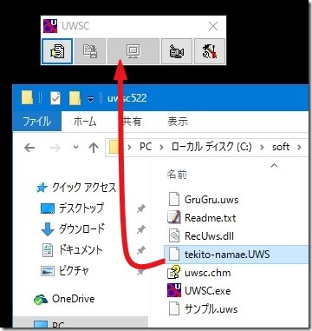
Task: Click the quick access star icon
Action: click(42, 189)
